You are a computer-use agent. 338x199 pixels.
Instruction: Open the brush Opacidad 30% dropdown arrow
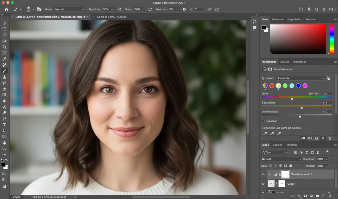click(113, 9)
